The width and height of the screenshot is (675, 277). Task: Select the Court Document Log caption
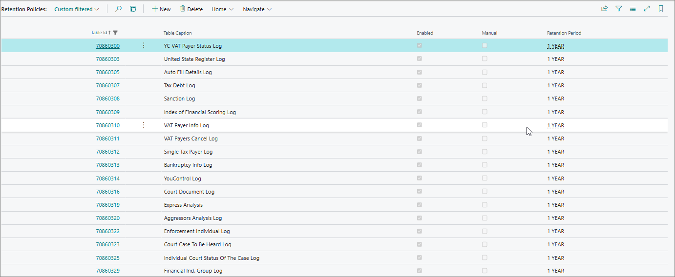189,192
